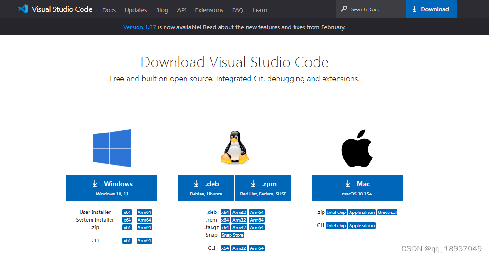489x257 pixels.
Task: Click the large Windows logo image
Action: [x=112, y=148]
